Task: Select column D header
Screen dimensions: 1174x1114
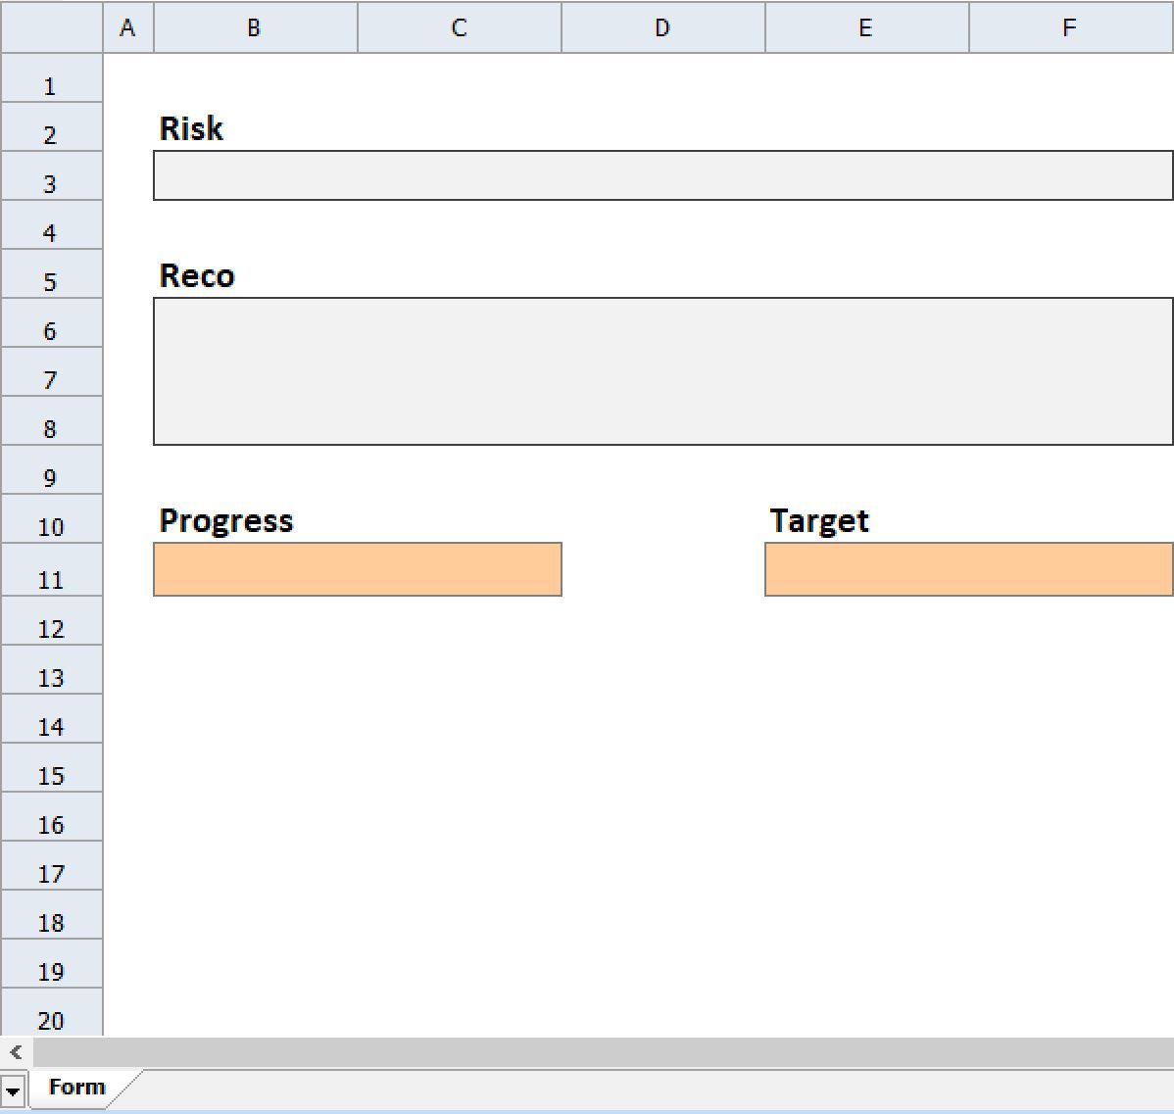Action: click(x=662, y=27)
